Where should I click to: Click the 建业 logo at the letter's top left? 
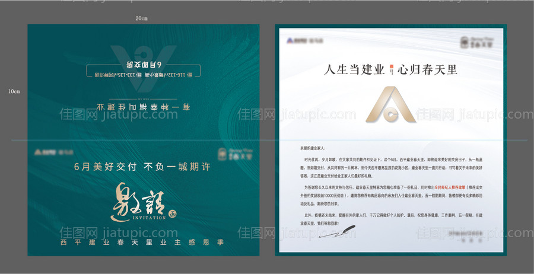pos(300,42)
